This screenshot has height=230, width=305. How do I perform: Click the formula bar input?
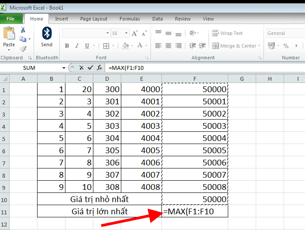click(205, 68)
